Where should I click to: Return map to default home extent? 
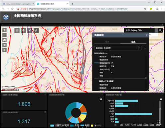(x=4, y=40)
